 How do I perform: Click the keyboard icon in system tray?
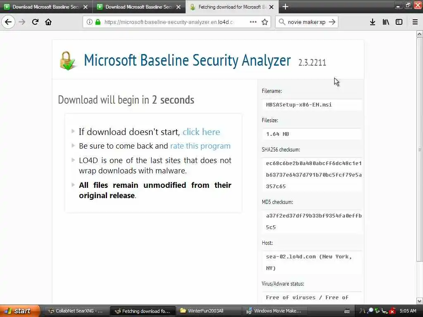[x=347, y=311]
